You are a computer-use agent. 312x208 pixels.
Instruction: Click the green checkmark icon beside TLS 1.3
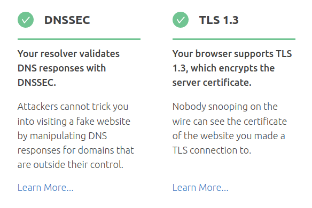[181, 20]
